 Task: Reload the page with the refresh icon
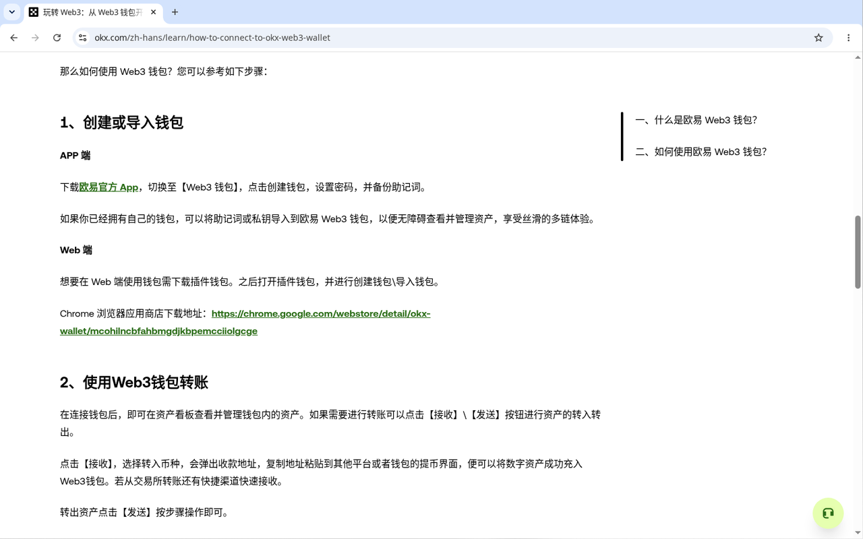click(57, 38)
